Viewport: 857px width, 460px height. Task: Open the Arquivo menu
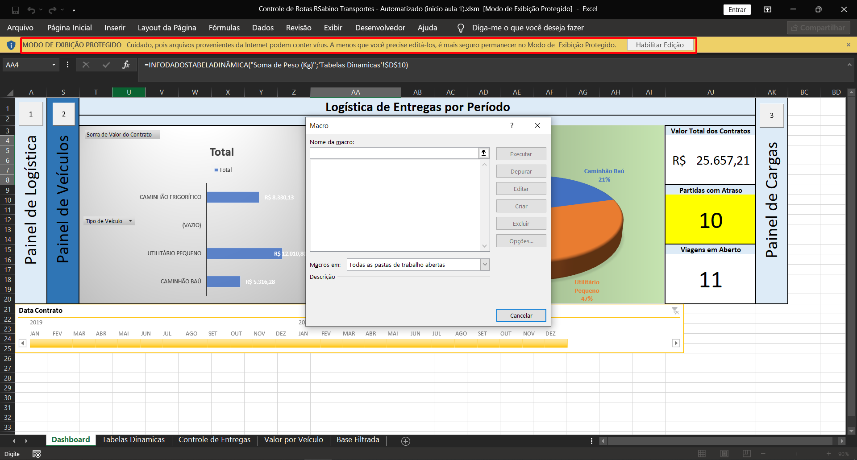coord(20,28)
